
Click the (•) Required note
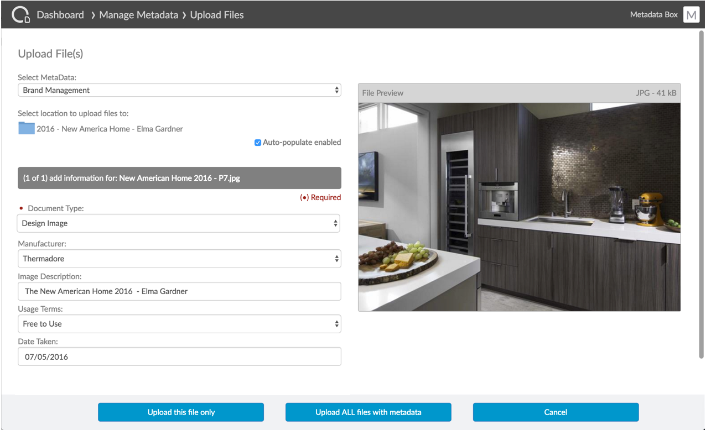(x=320, y=197)
